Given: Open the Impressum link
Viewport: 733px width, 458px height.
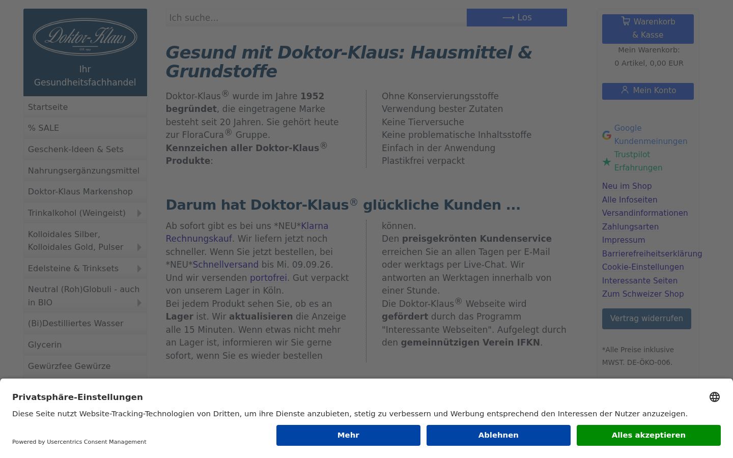Looking at the screenshot, I should tap(624, 240).
